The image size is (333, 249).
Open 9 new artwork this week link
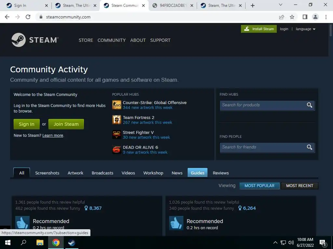pyautogui.click(x=145, y=152)
